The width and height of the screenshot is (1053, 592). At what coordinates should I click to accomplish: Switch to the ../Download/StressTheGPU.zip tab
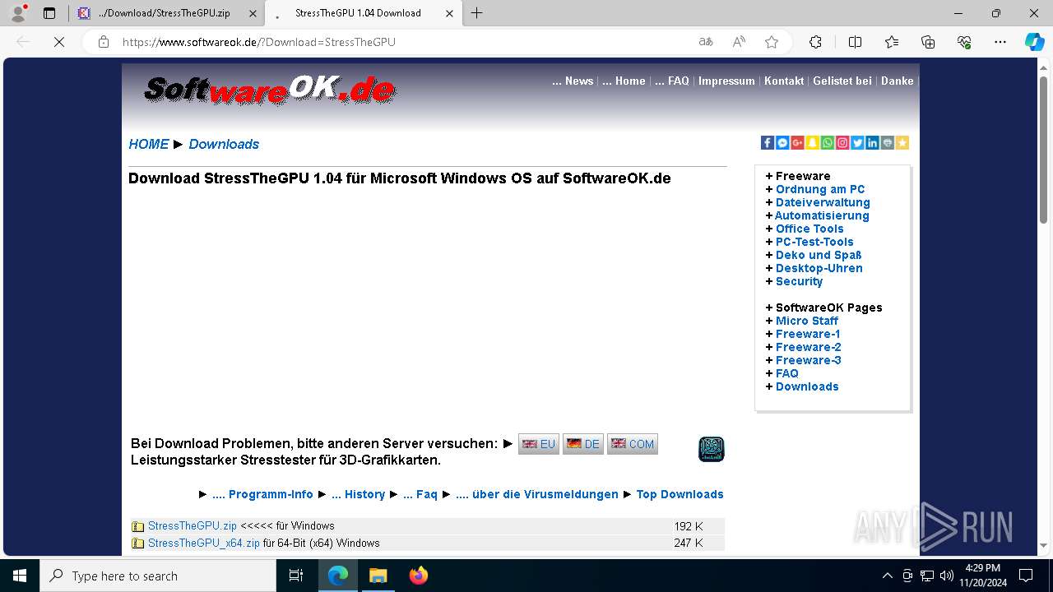(x=166, y=13)
